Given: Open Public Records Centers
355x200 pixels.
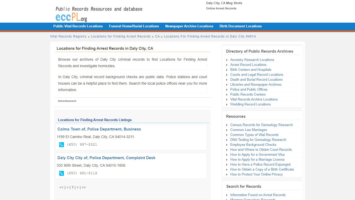Looking at the screenshot, I should (x=248, y=94).
